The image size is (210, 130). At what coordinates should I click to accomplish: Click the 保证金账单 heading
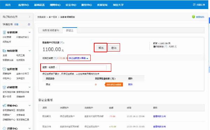(45, 100)
